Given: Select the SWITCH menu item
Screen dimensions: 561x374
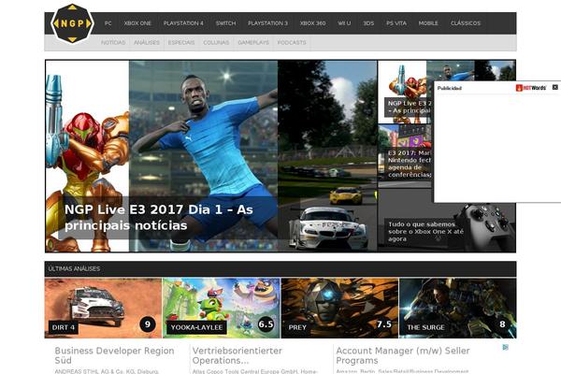Looking at the screenshot, I should 225,23.
